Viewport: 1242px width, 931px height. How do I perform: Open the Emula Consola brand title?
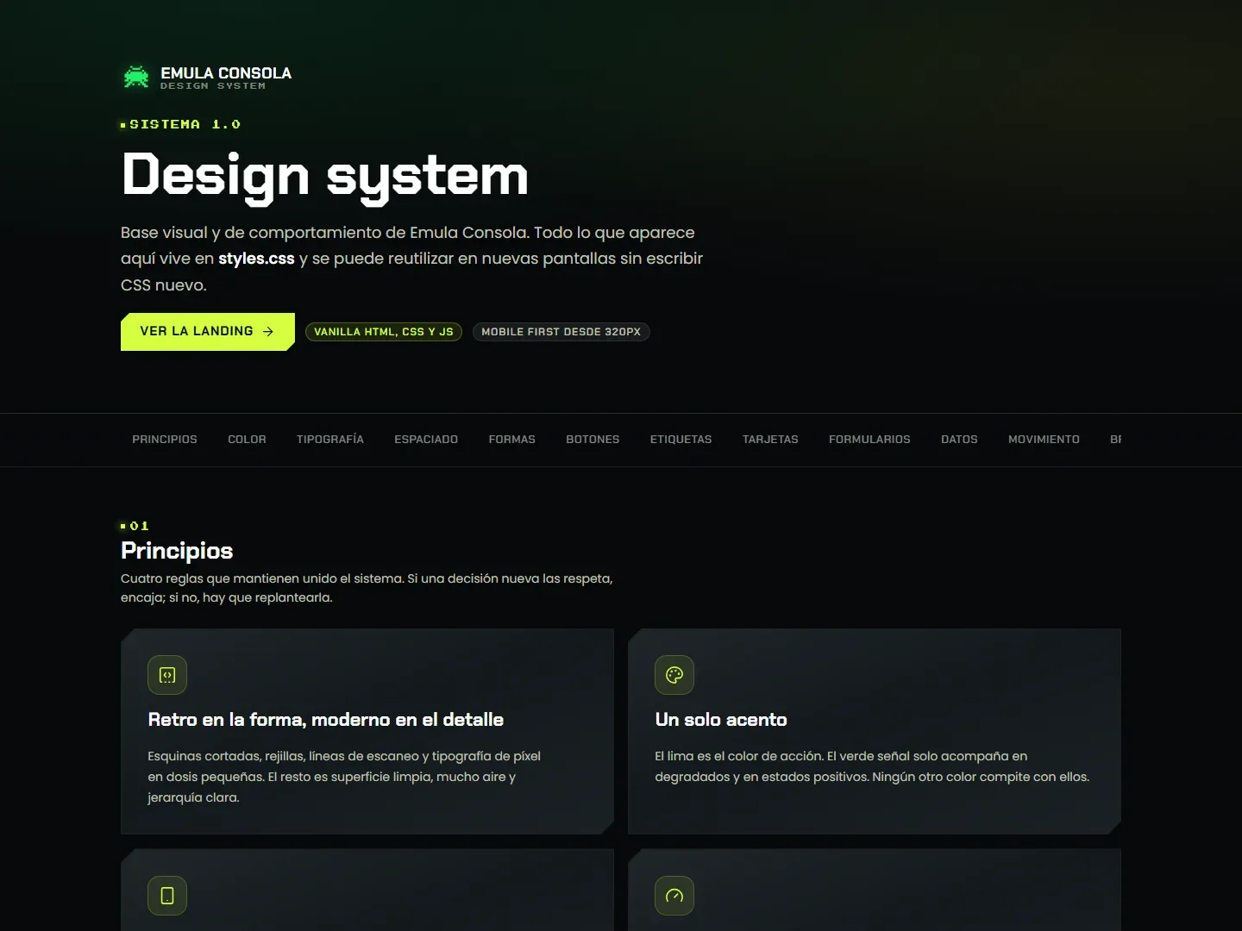coord(226,73)
